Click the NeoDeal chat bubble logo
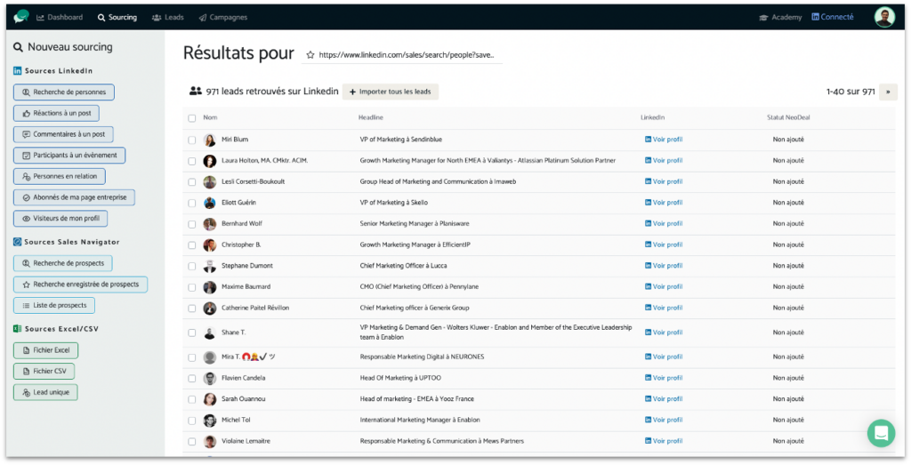The image size is (911, 465). (21, 16)
